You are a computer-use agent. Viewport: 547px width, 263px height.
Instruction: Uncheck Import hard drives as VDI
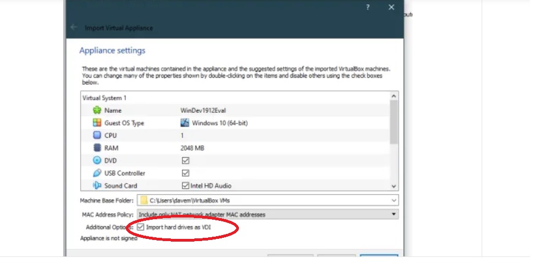(x=141, y=227)
